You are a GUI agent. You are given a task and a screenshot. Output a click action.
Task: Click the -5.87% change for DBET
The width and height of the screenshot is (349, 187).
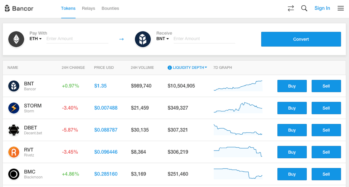click(70, 130)
